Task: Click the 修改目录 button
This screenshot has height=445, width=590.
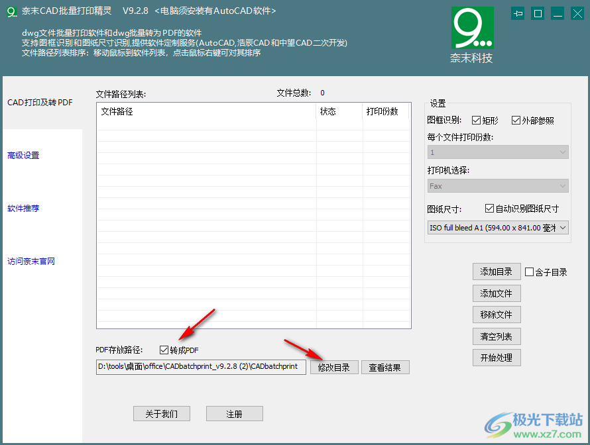Action: (x=334, y=368)
